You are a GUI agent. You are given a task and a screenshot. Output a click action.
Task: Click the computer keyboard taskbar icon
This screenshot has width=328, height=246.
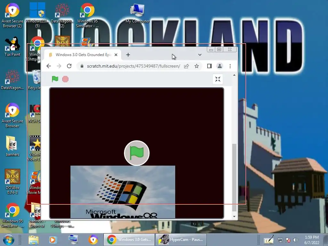pos(73,240)
